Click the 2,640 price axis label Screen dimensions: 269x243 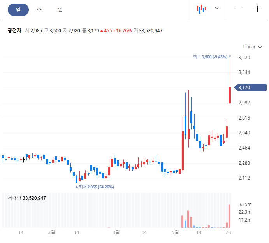tap(244, 133)
